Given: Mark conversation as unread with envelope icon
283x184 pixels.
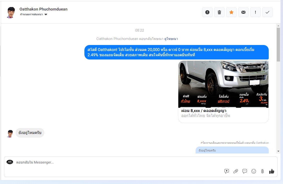Looking at the screenshot, I should tap(243, 12).
